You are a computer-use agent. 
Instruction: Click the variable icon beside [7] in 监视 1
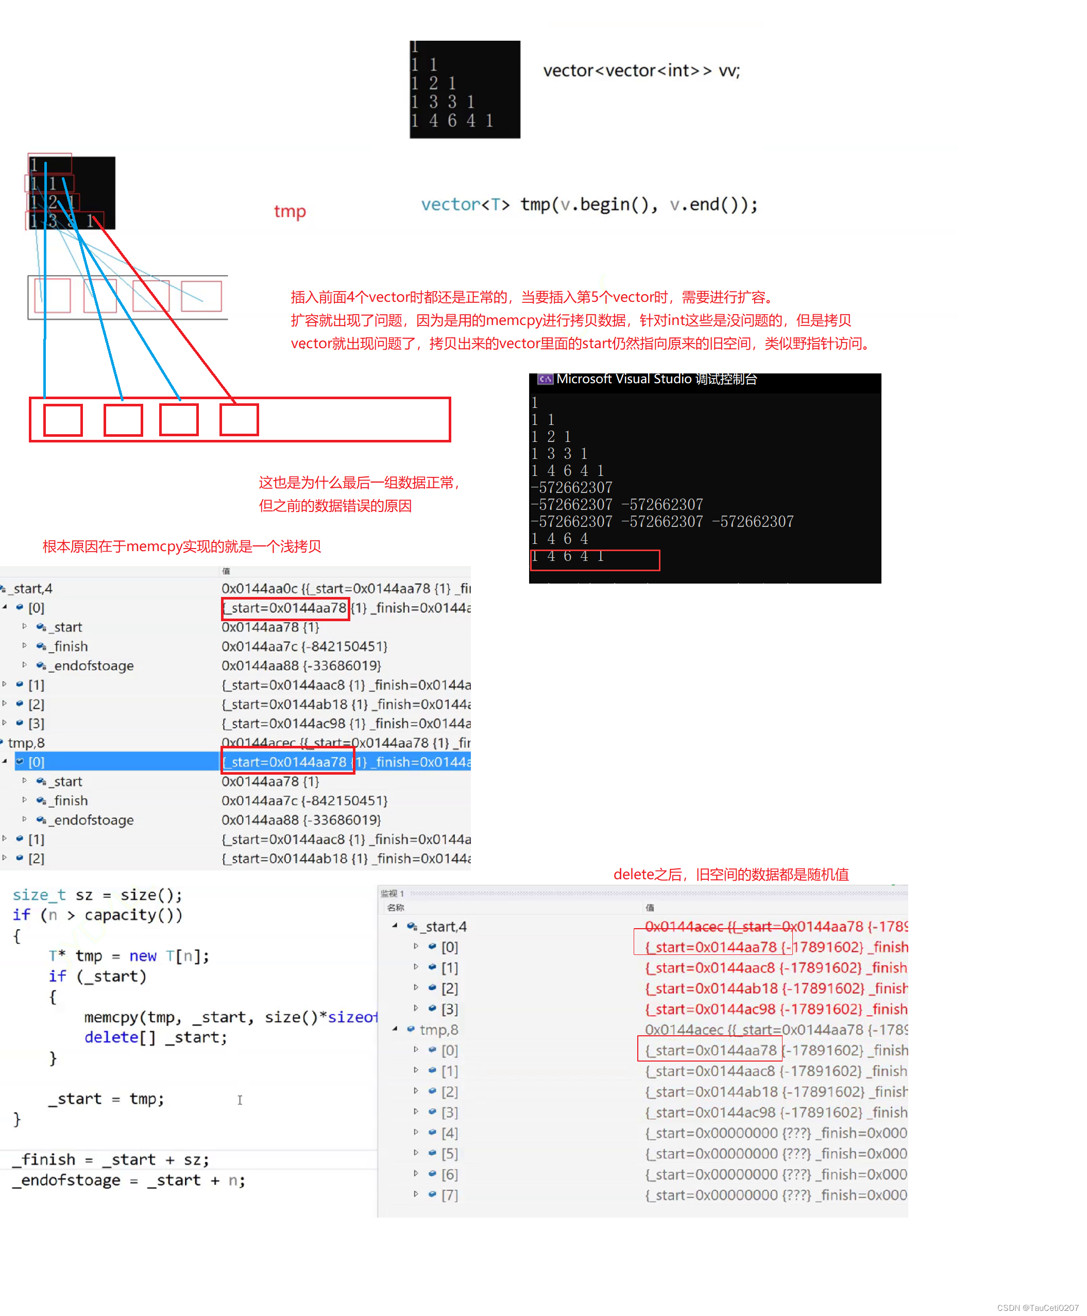pos(432,1194)
